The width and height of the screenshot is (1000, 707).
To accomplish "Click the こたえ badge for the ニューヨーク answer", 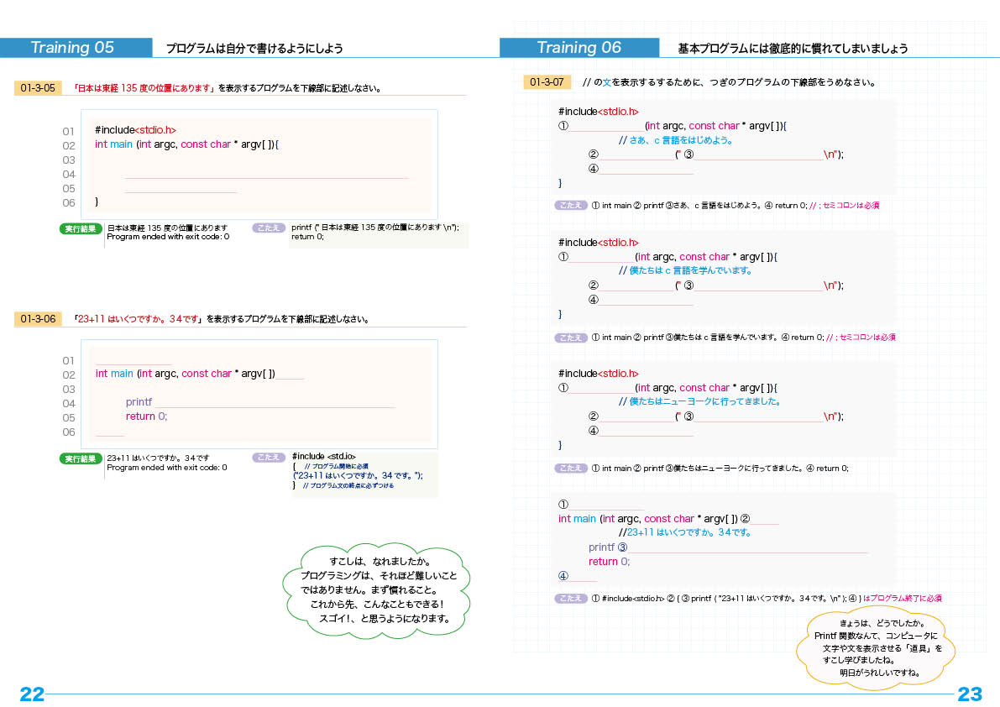I will (571, 469).
